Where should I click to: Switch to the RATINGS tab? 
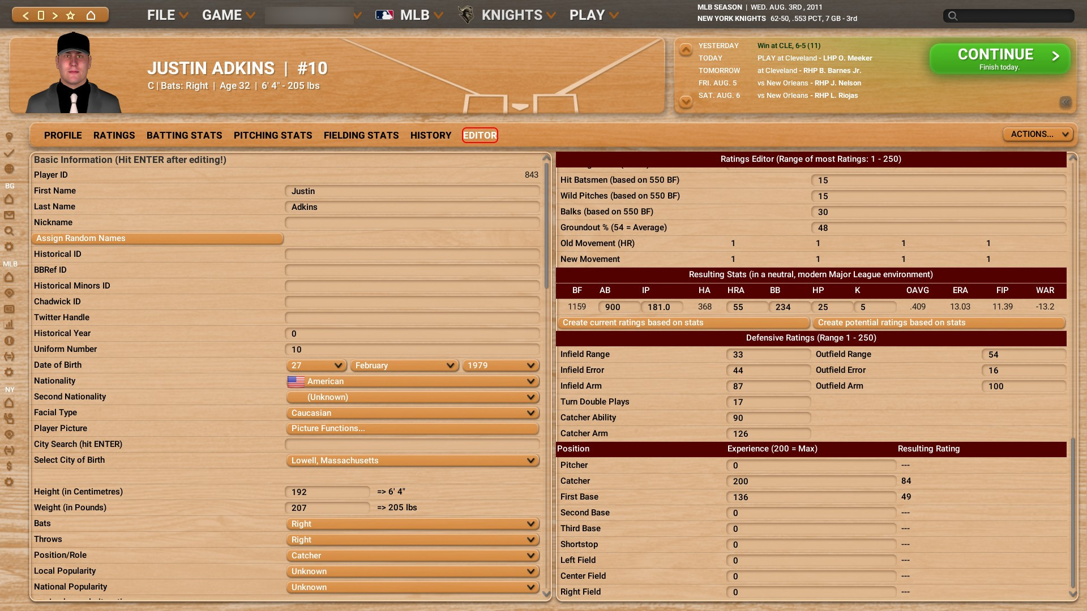[x=114, y=135]
